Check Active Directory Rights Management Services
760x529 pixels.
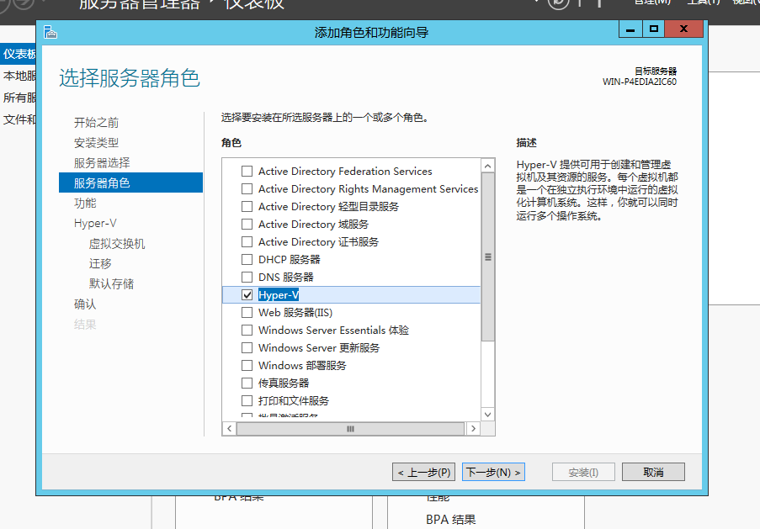tap(247, 188)
